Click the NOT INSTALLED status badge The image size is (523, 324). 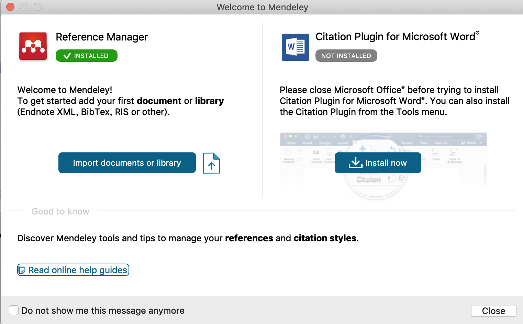pos(346,56)
